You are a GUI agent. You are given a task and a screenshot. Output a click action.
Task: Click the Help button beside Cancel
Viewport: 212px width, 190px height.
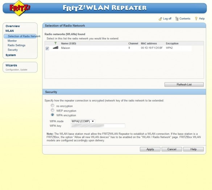click(x=194, y=149)
